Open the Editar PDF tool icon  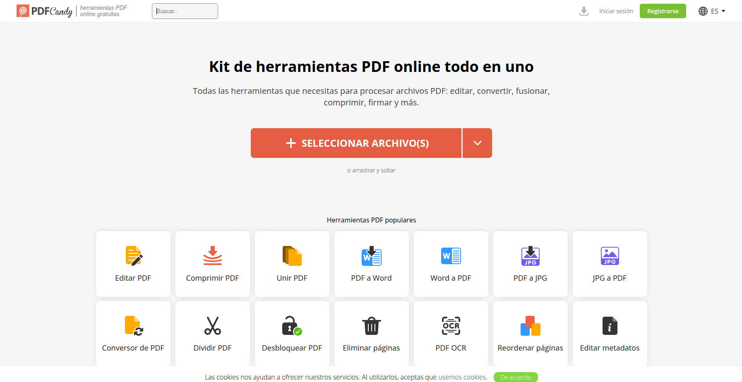pos(133,256)
